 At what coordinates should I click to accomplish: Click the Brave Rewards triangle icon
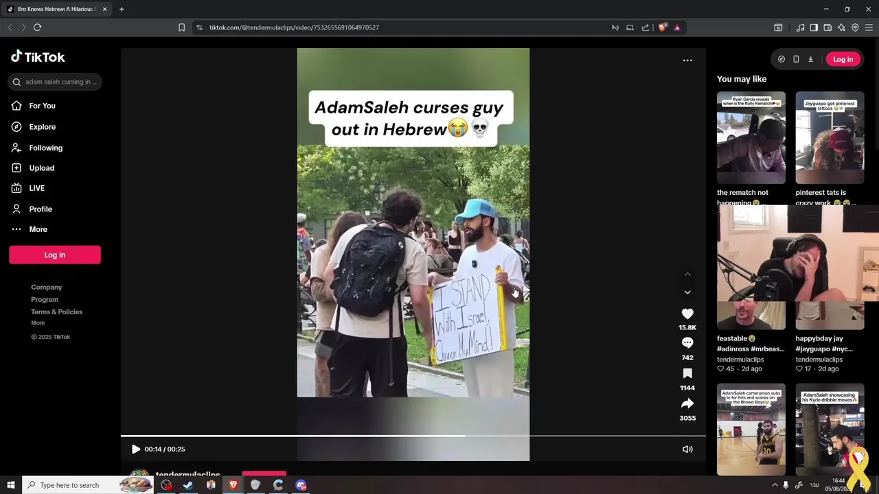point(677,27)
